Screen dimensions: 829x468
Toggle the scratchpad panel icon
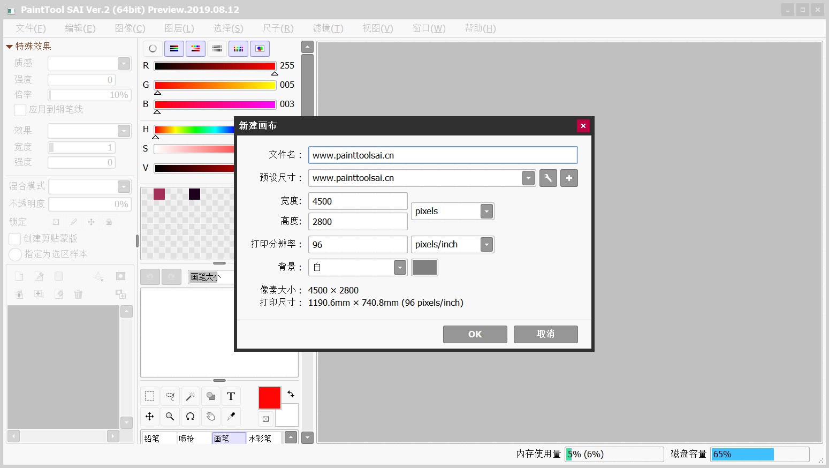point(260,49)
